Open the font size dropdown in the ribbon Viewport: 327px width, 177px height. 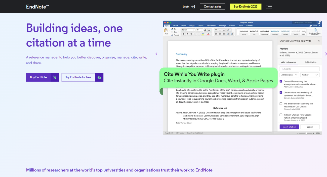click(202, 30)
